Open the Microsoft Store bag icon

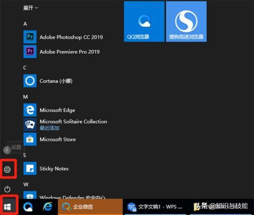click(30, 139)
